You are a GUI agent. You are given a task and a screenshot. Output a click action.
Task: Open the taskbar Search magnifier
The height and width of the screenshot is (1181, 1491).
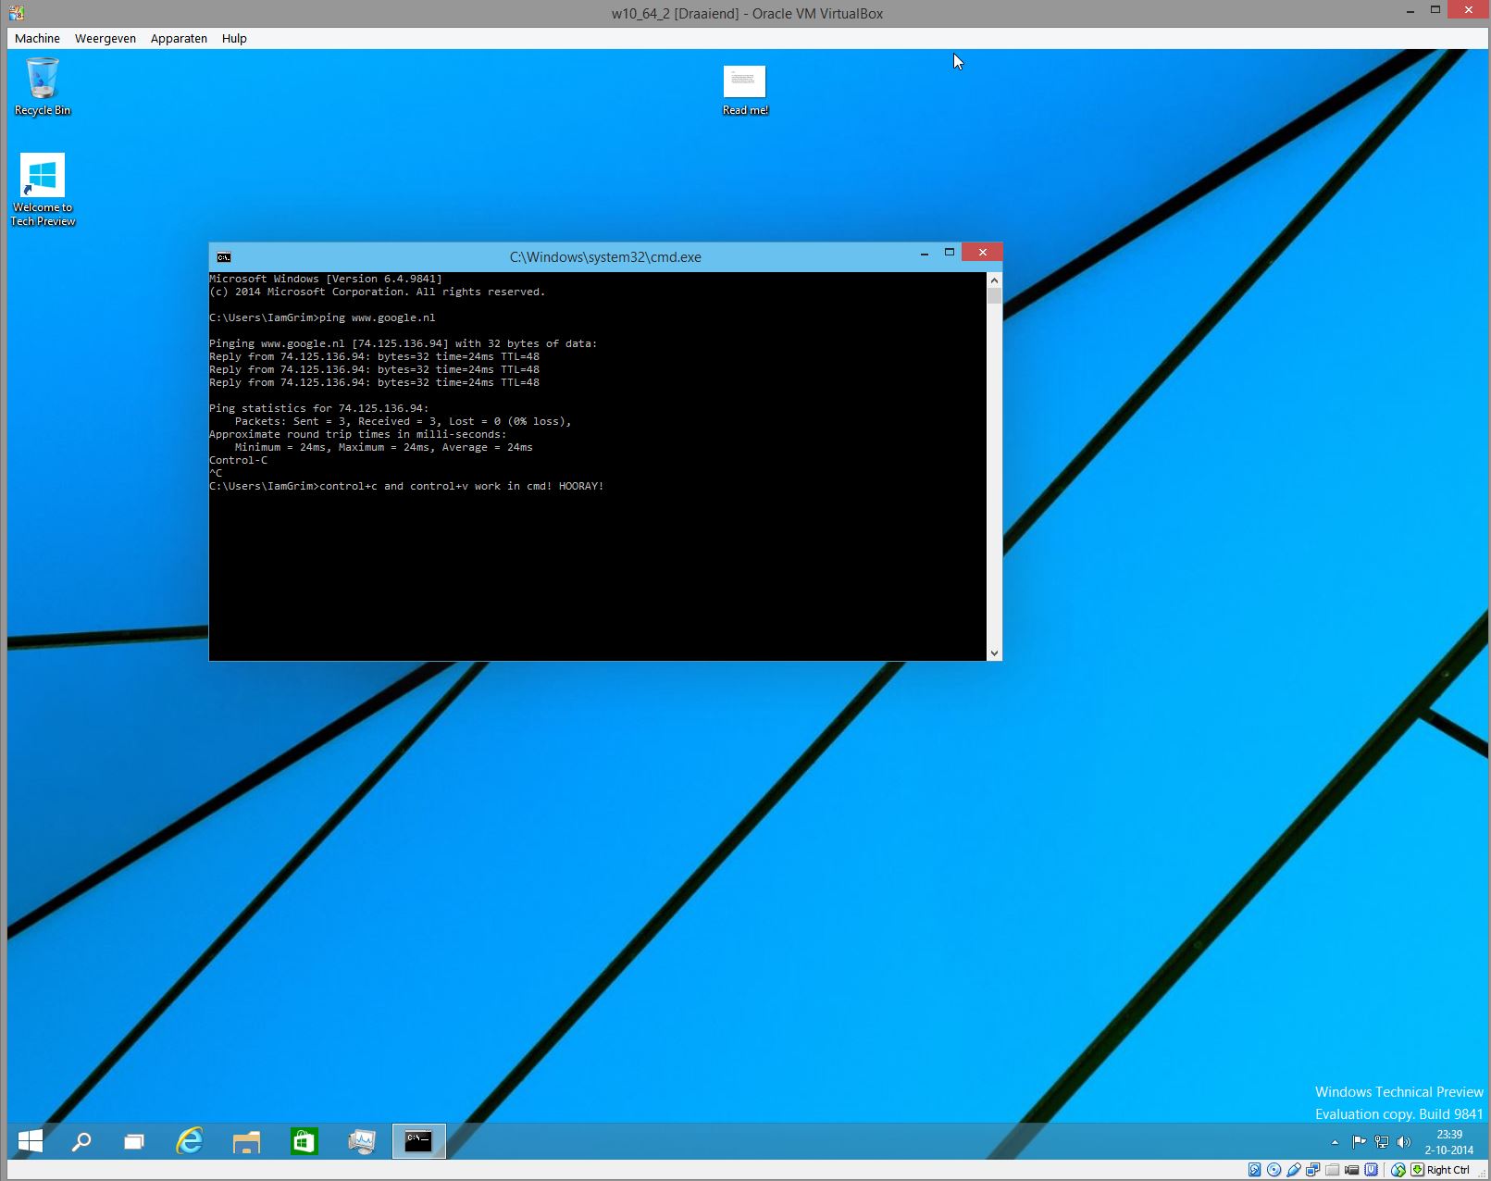click(x=81, y=1141)
